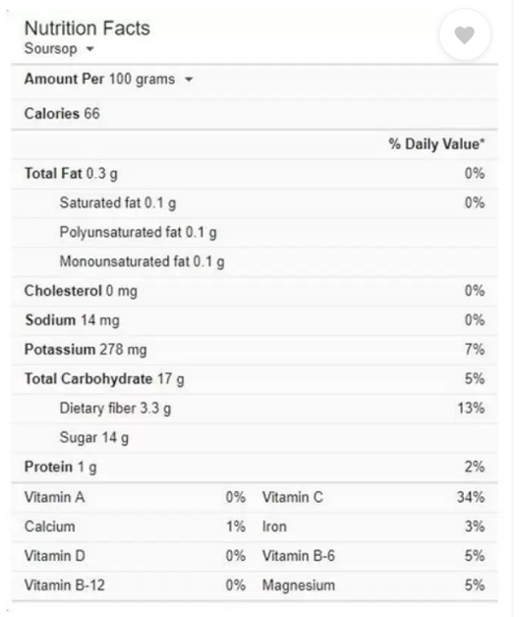Viewport: 520px width, 617px height.
Task: Select the Sodium 14 mg row
Action: (255, 320)
